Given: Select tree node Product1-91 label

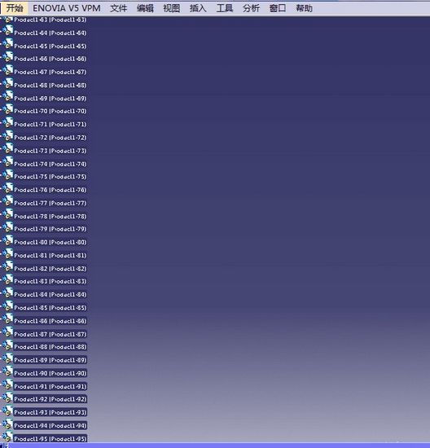Looking at the screenshot, I should (50, 386).
